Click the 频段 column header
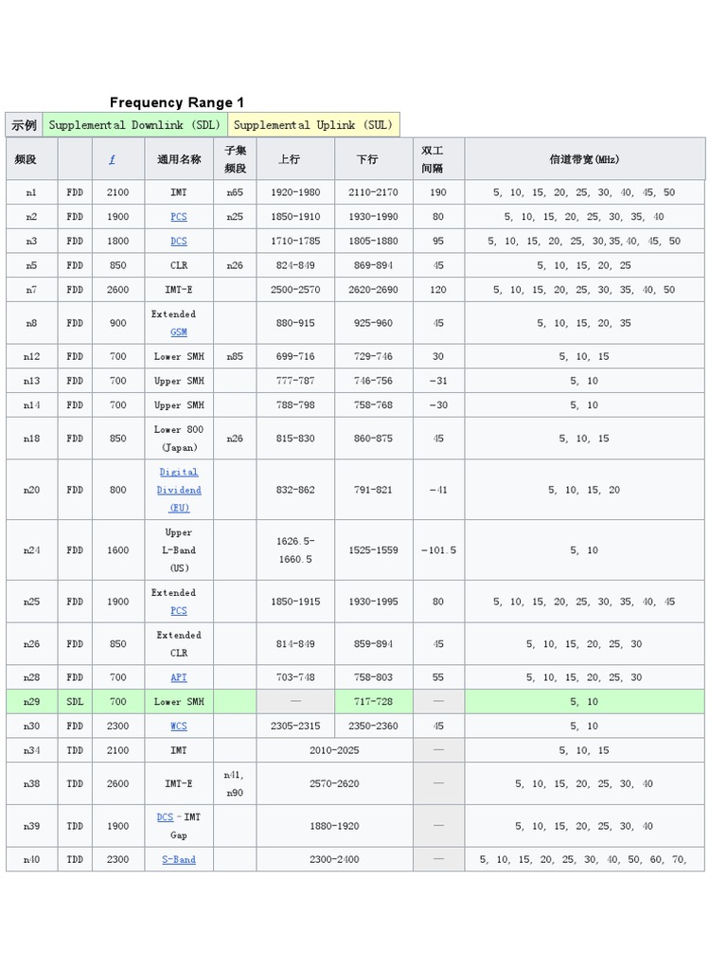The image size is (727, 970). tap(26, 159)
